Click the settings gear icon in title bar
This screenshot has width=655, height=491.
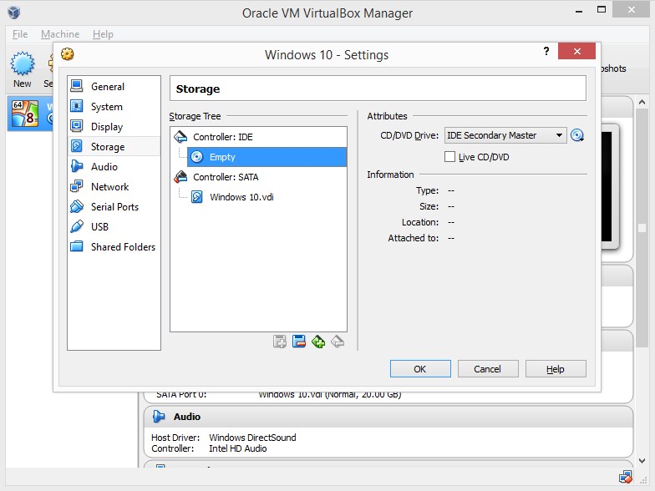tap(67, 53)
